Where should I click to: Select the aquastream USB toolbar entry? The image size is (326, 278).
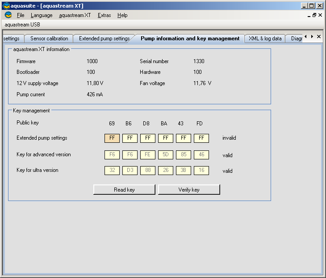[x=22, y=25]
